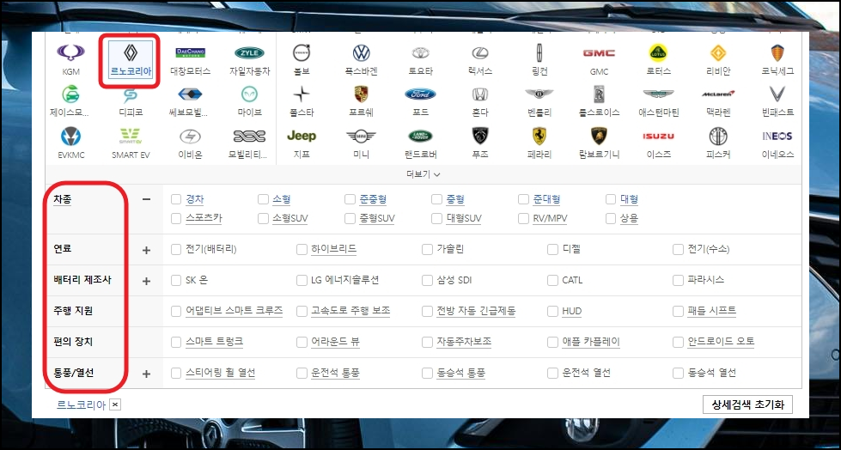Select the Bentley wings logo
Image resolution: width=841 pixels, height=450 pixels.
pos(539,94)
